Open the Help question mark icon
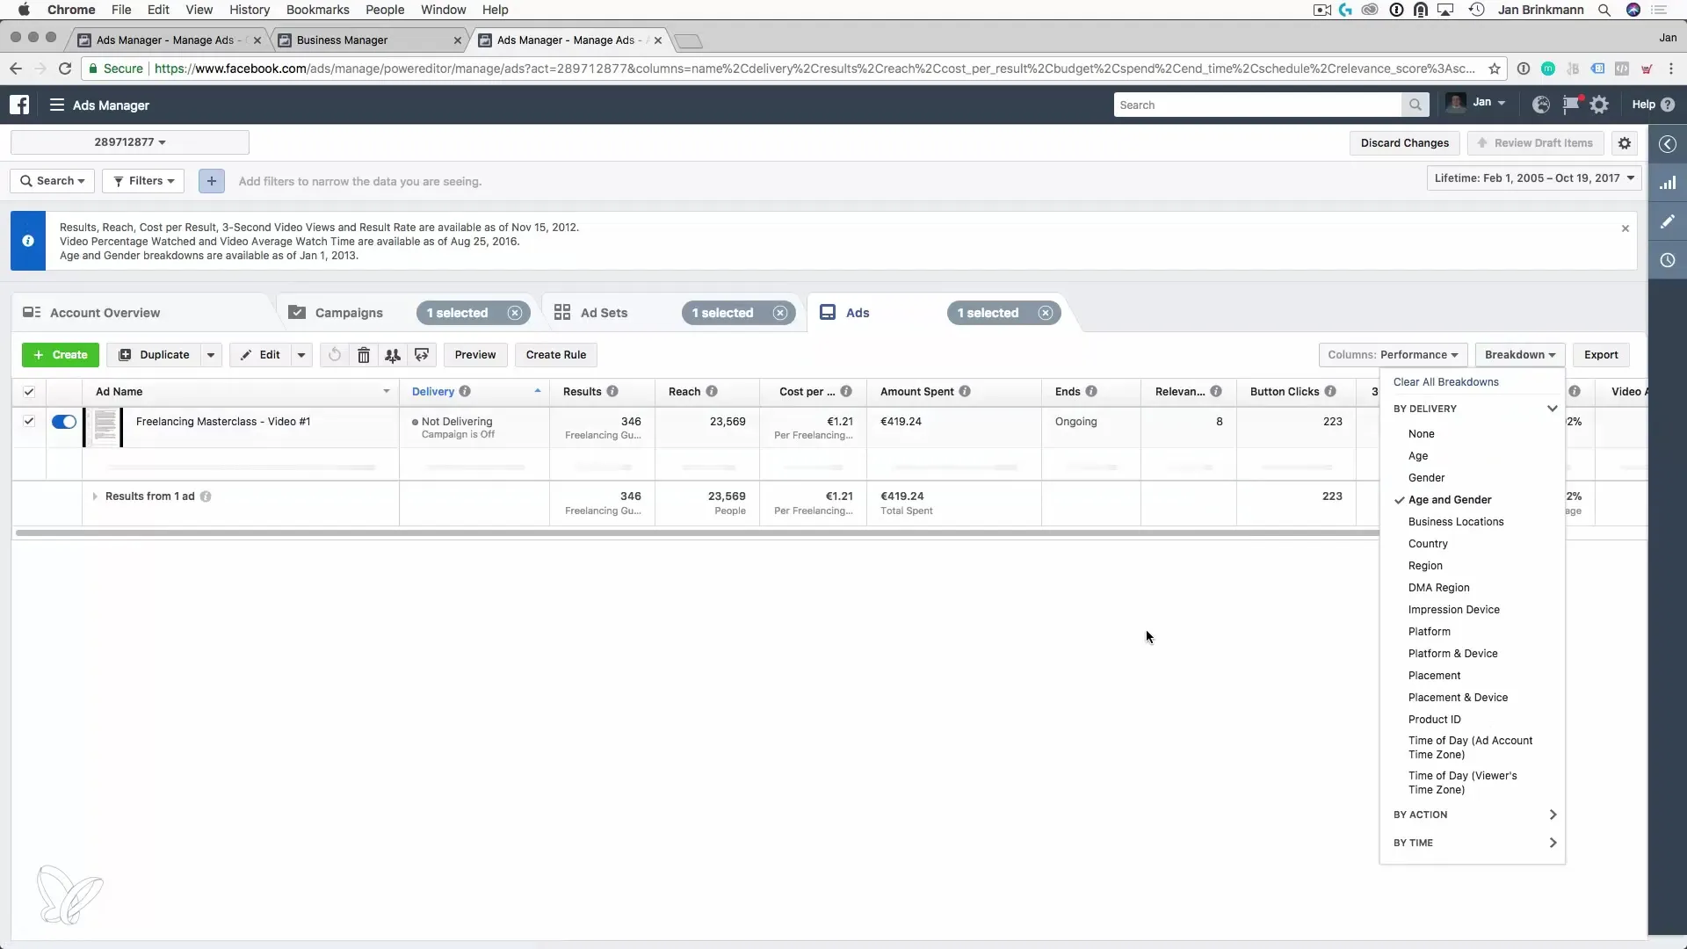 pos(1668,105)
